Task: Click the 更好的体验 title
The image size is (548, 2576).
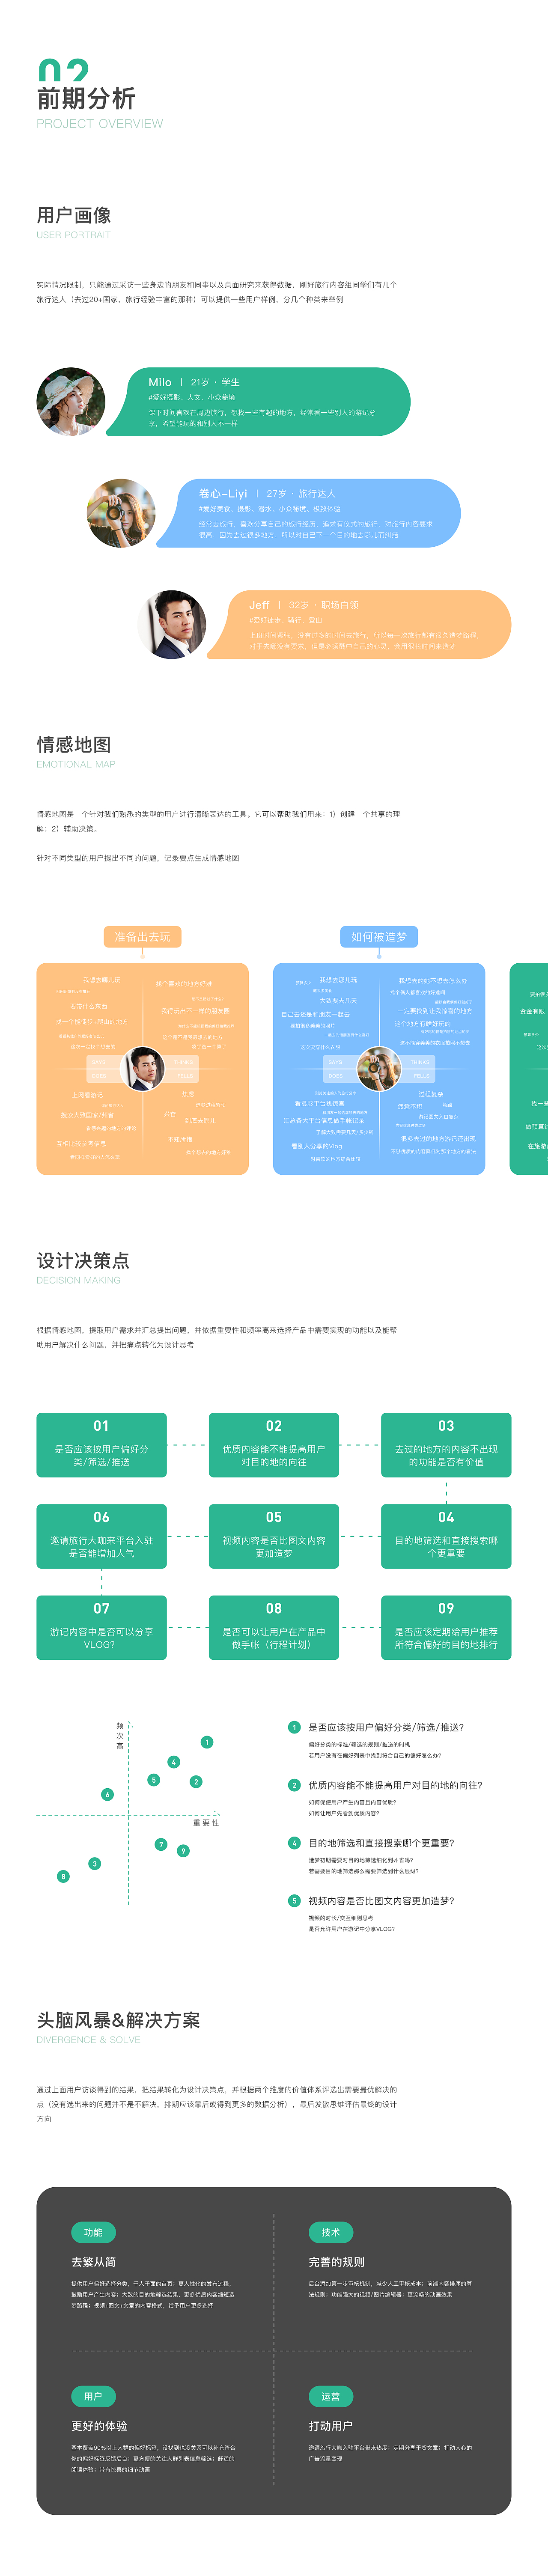Action: (x=99, y=2426)
